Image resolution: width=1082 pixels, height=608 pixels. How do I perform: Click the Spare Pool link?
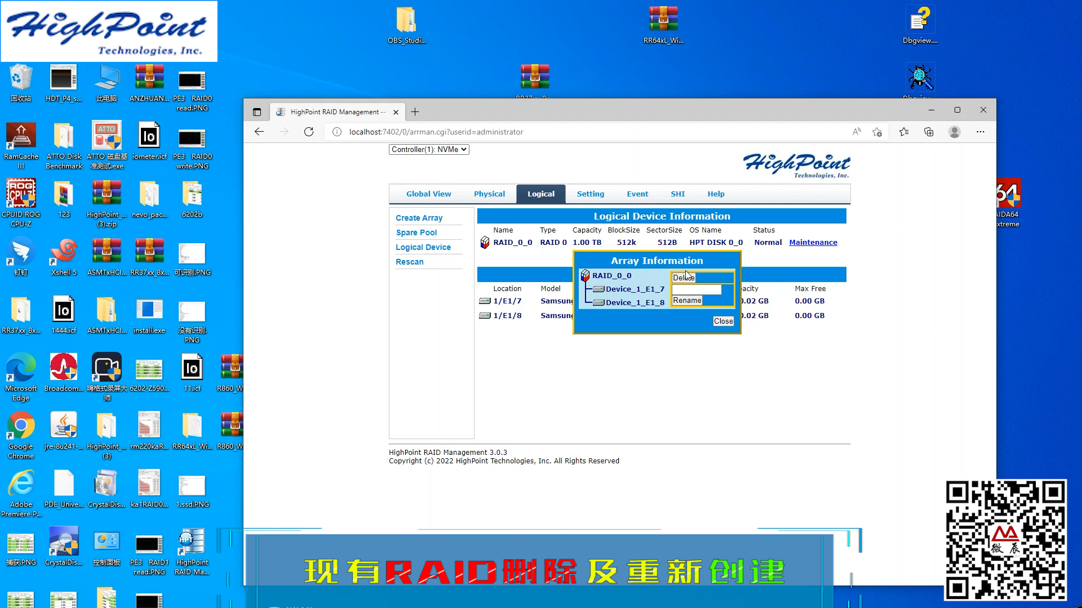416,233
